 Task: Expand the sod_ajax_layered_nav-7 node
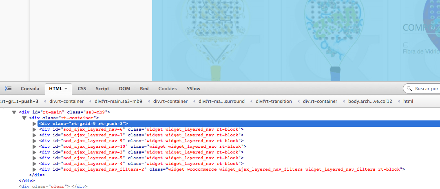point(35,135)
